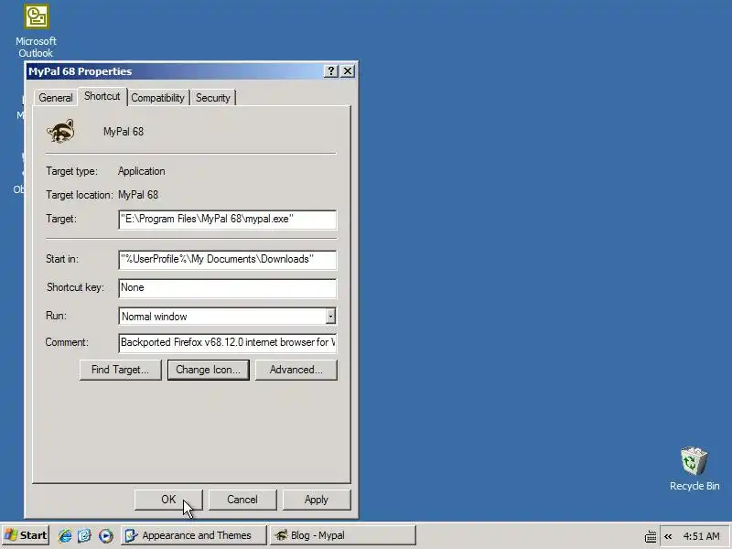Cancel the Properties dialog
This screenshot has height=549, width=732.
coord(242,500)
